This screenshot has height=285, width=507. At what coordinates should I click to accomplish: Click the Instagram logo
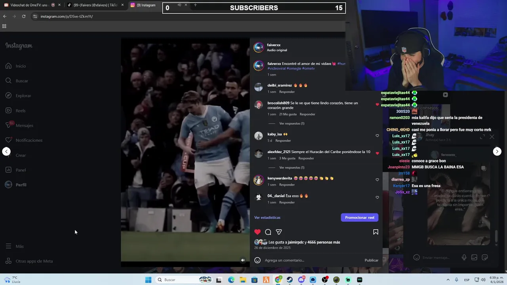(x=19, y=46)
